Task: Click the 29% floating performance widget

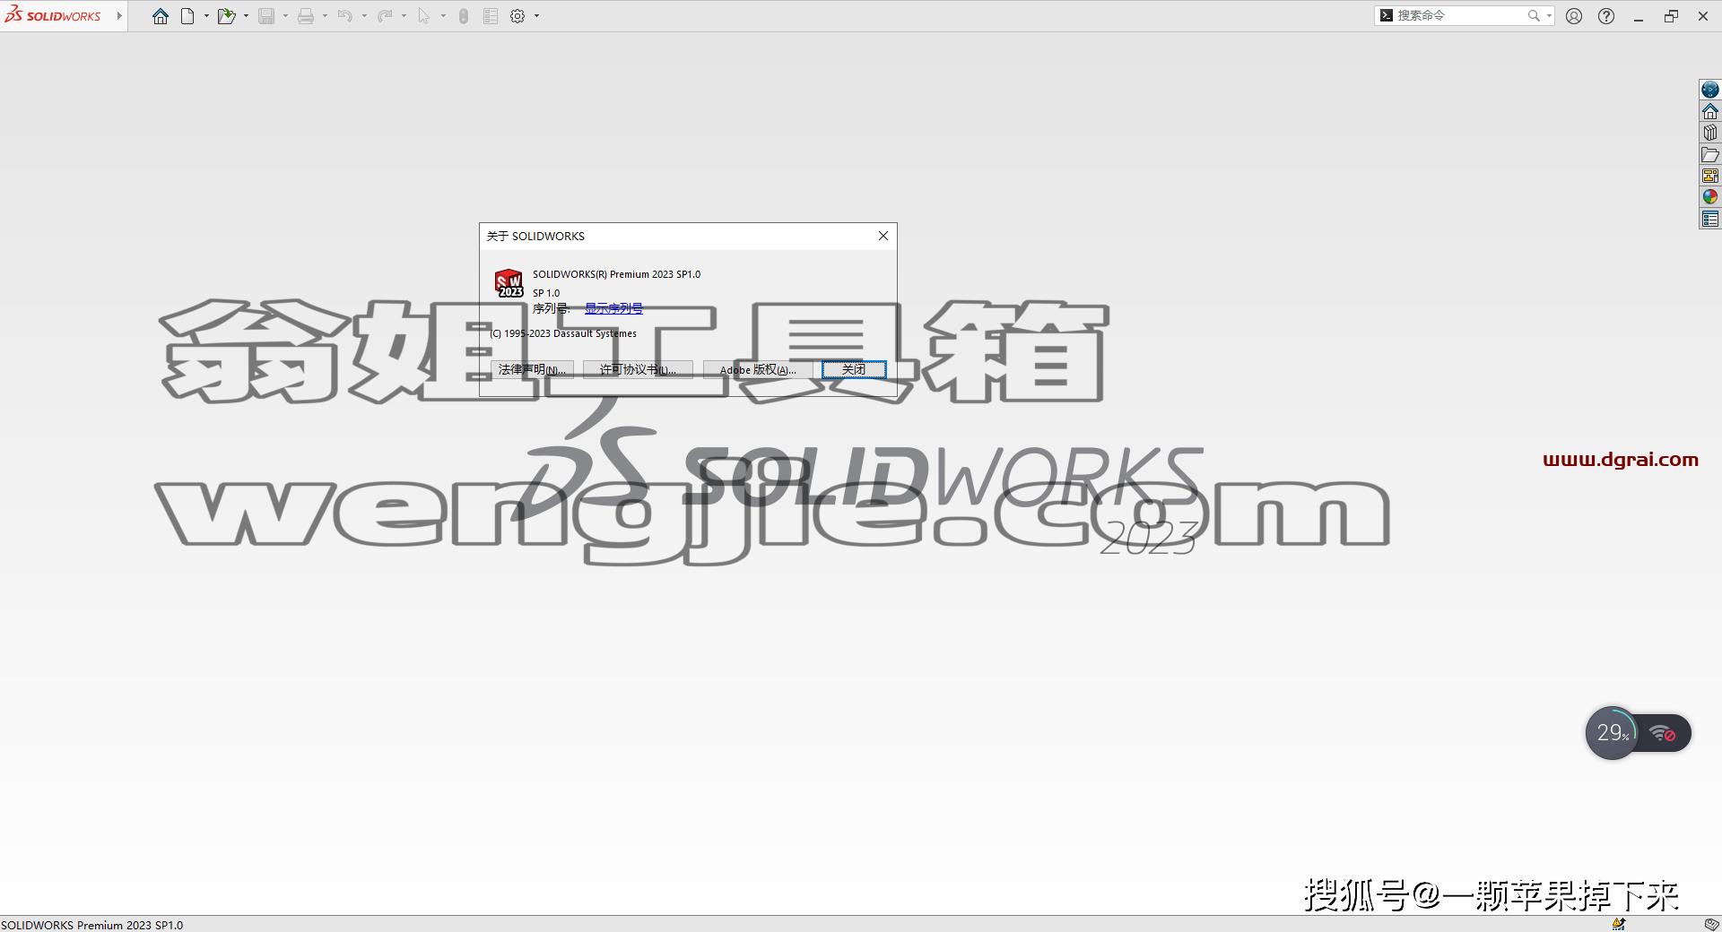Action: point(1613,733)
